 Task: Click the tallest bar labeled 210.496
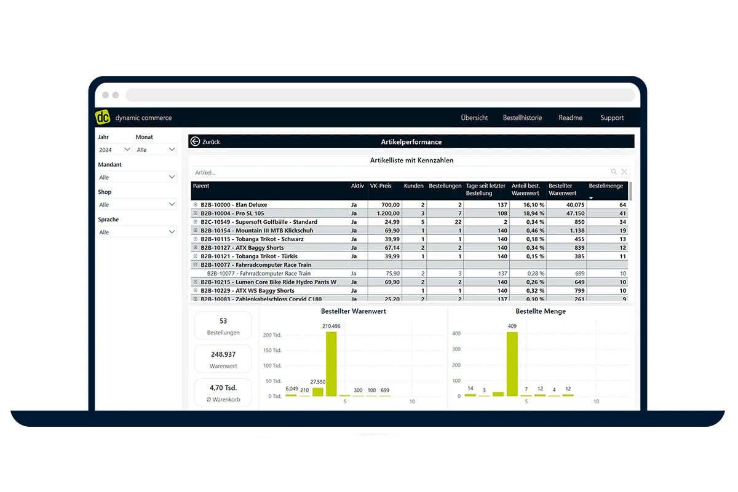[331, 364]
